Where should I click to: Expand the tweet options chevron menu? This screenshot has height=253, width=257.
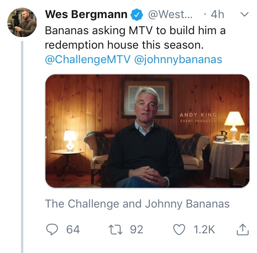tap(245, 14)
